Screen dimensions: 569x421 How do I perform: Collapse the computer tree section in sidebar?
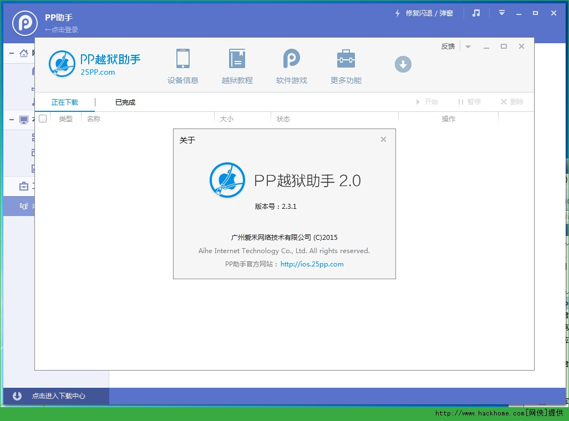[12, 119]
